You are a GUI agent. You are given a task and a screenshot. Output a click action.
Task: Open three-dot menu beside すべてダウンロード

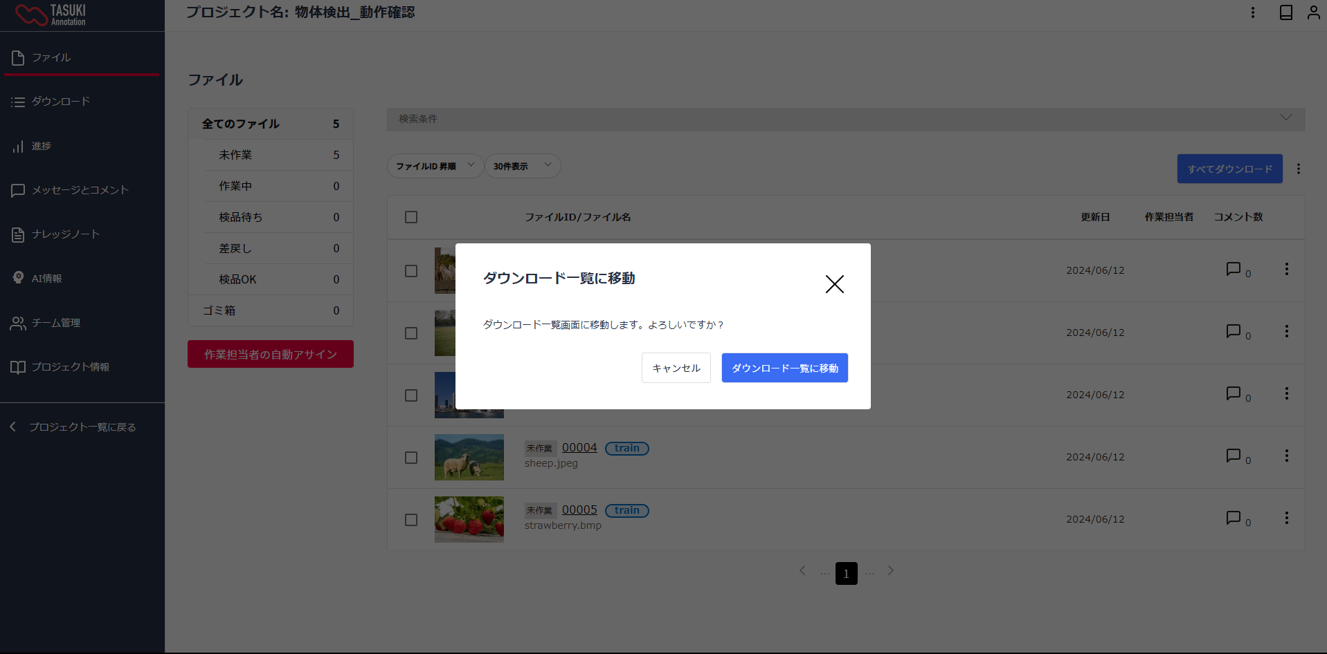click(x=1299, y=169)
